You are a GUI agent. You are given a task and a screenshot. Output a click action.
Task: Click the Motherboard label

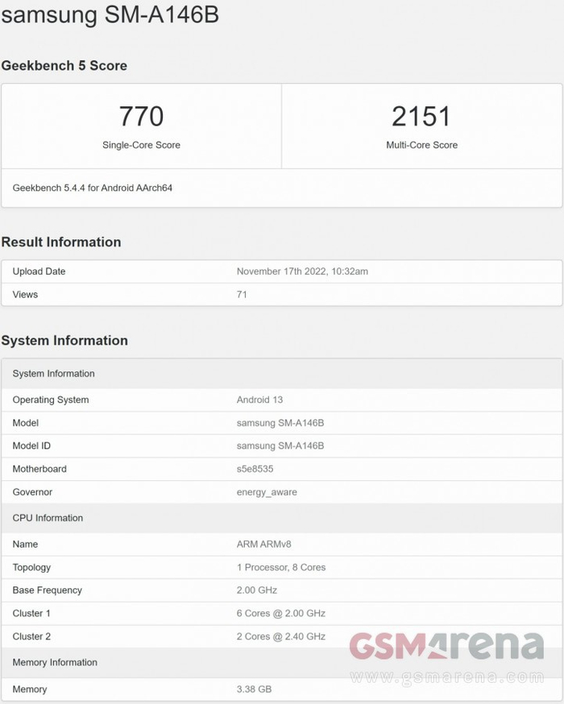pos(39,469)
